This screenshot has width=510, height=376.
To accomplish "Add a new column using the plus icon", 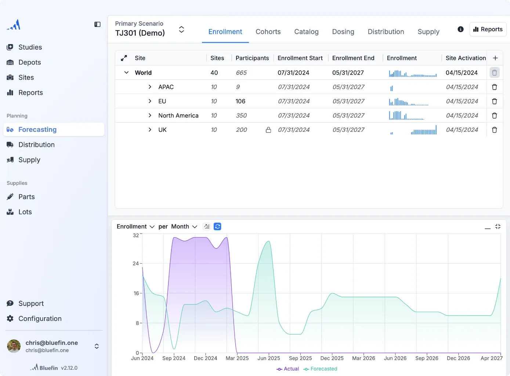I will coord(495,58).
